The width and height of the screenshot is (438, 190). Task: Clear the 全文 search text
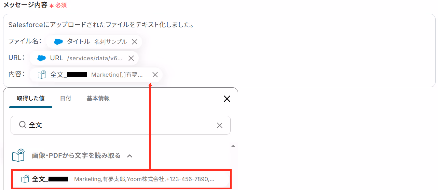[x=220, y=125]
